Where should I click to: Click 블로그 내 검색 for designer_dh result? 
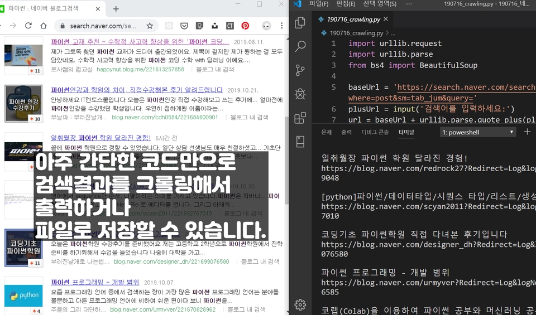[260, 262]
